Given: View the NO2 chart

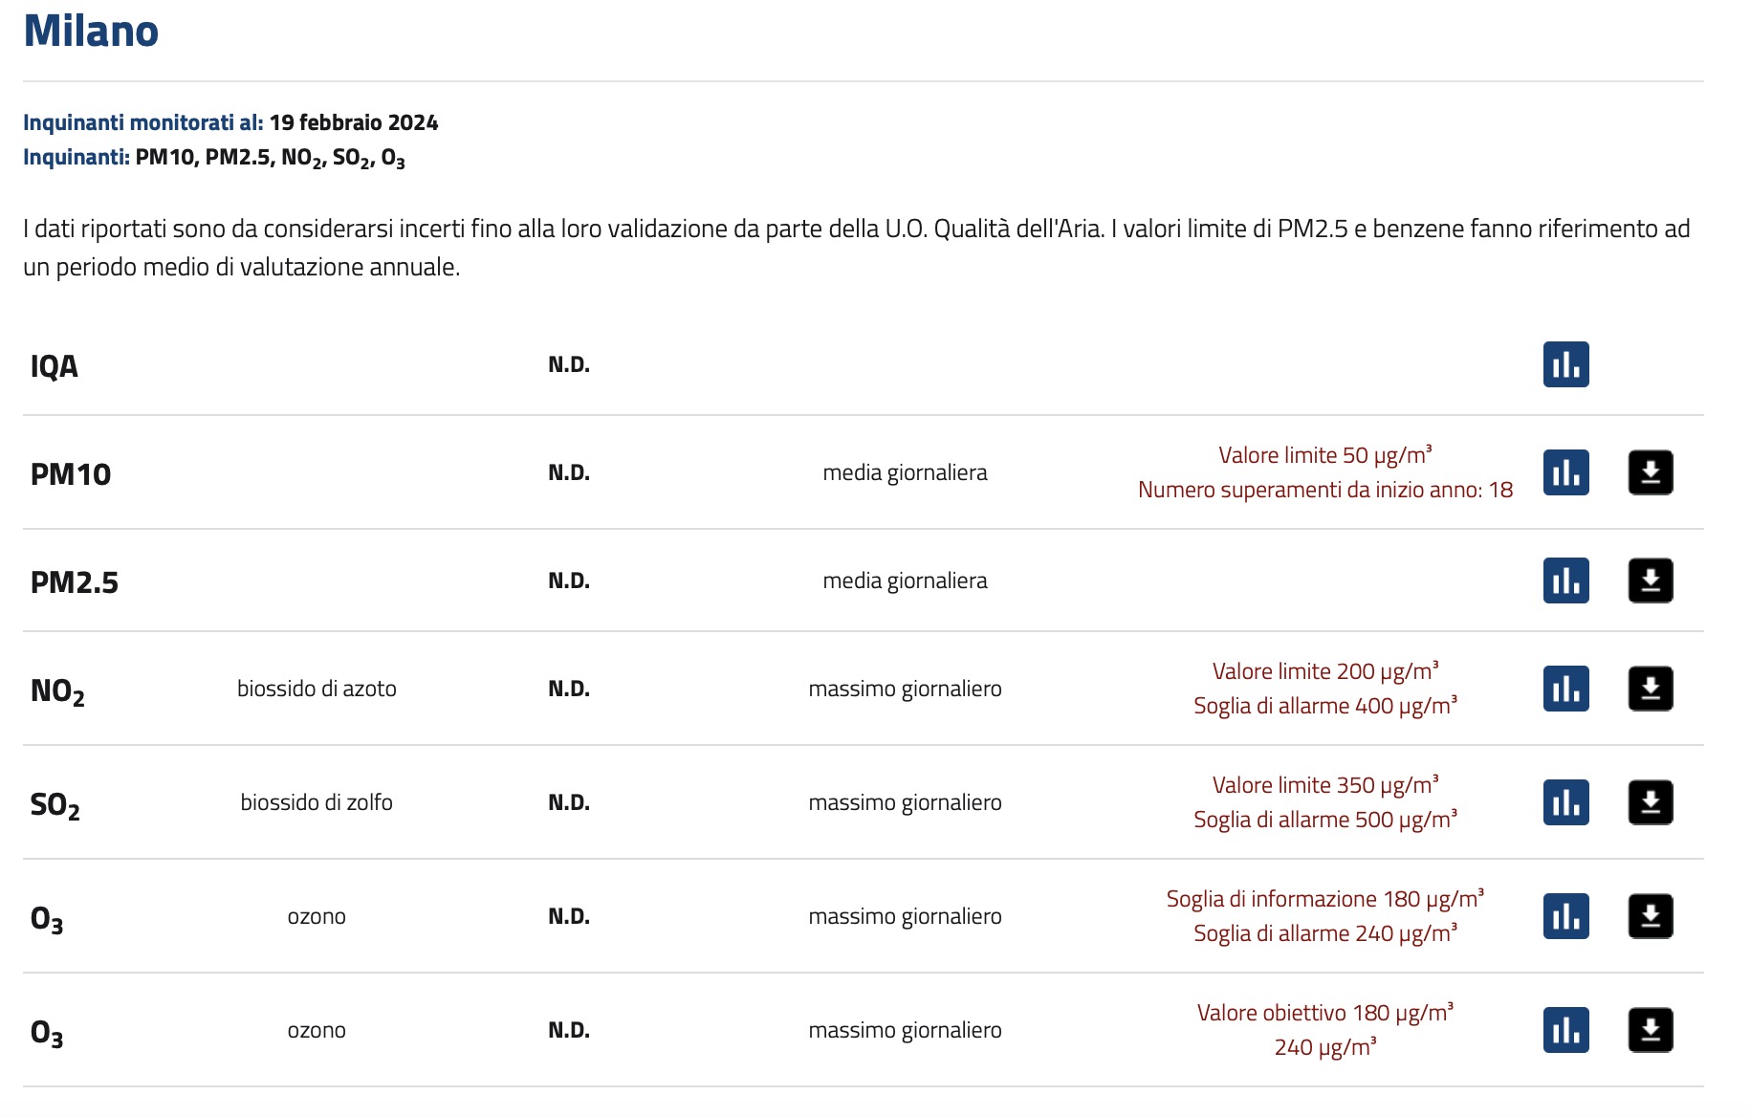Looking at the screenshot, I should coord(1565,689).
